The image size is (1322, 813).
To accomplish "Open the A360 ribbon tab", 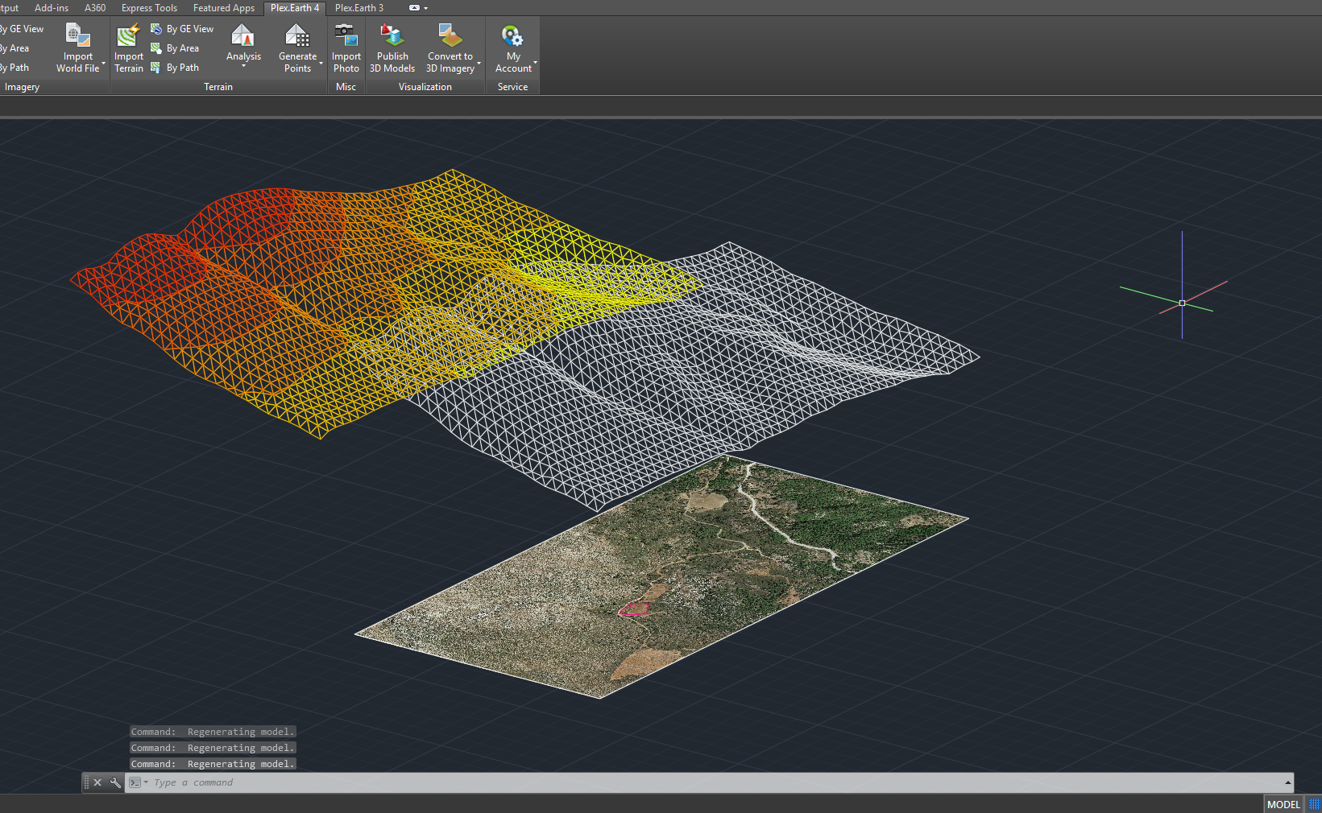I will [95, 8].
